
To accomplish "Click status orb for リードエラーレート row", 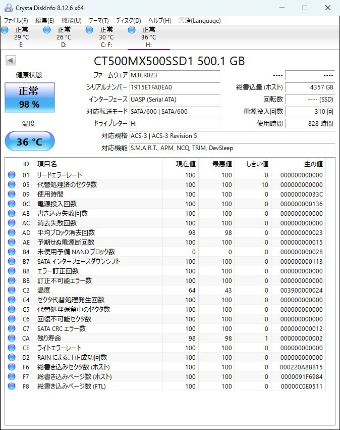I will 12,175.
